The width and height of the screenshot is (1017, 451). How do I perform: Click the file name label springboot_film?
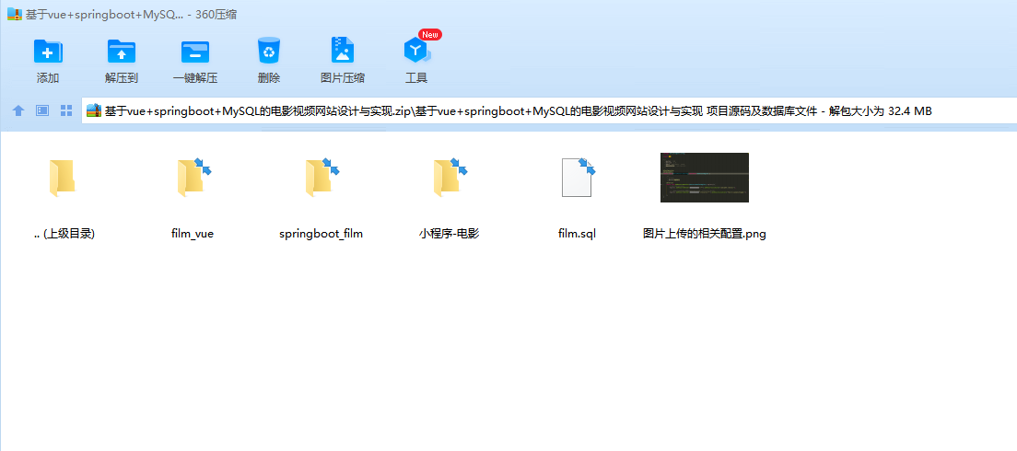pyautogui.click(x=321, y=234)
